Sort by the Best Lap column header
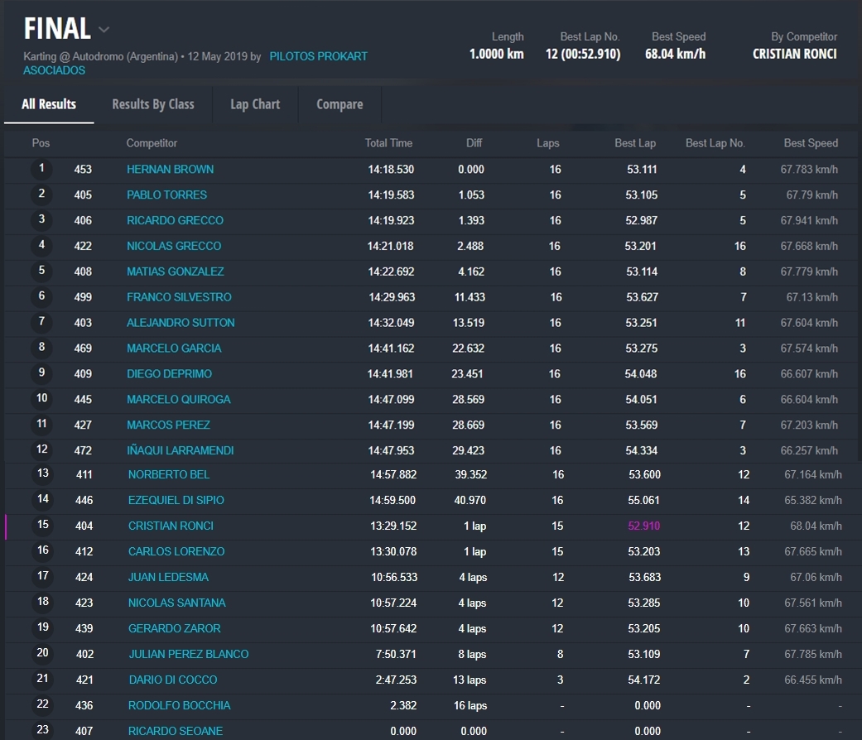The width and height of the screenshot is (862, 740). click(634, 143)
